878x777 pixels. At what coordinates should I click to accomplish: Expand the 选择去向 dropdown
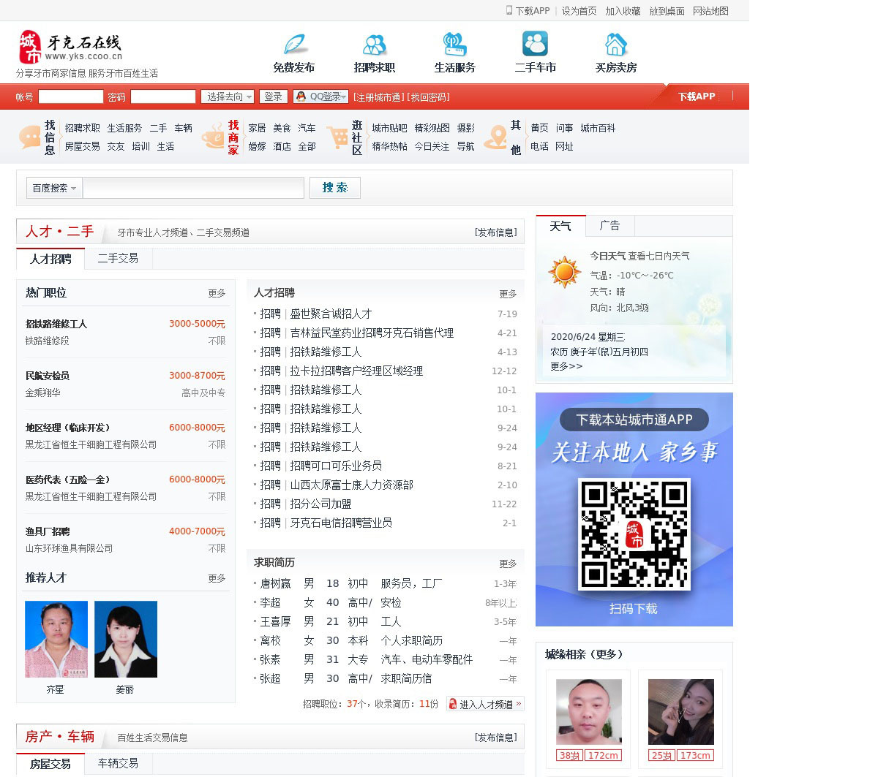pos(228,96)
